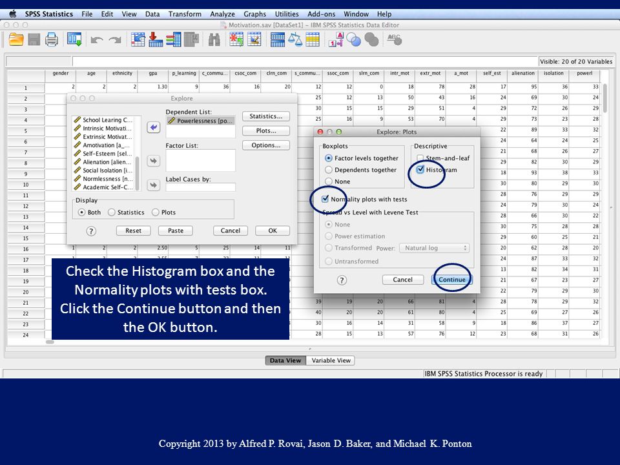Toggle the Value labels icon
The height and width of the screenshot is (465, 620).
click(336, 40)
